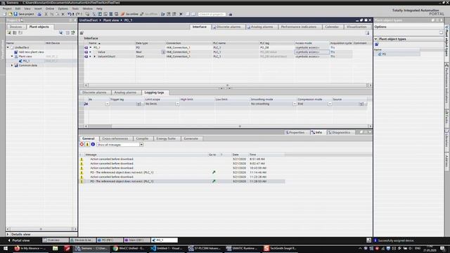Open WinCC Unified Chrome taskbar item
This screenshot has height=253, width=450.
pyautogui.click(x=129, y=248)
